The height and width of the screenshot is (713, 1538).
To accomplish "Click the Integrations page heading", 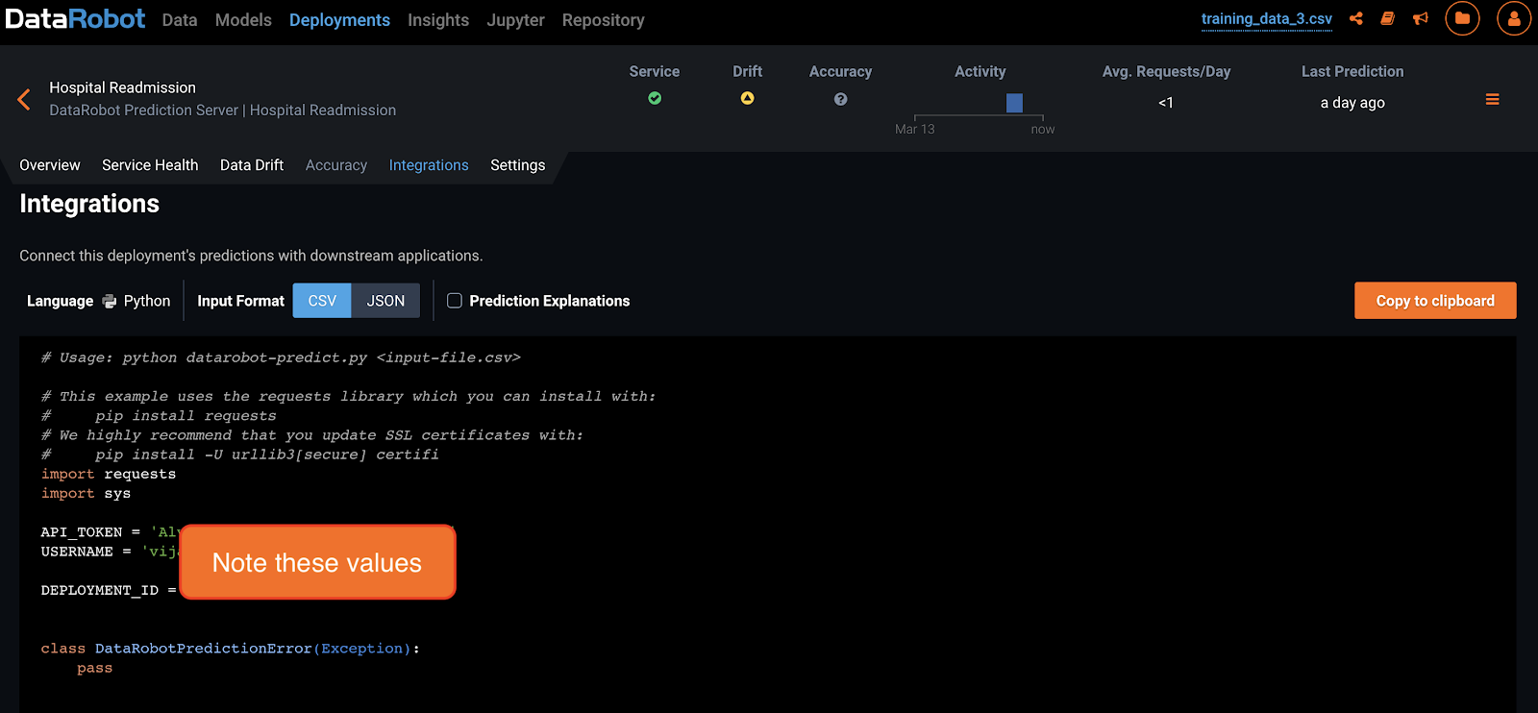I will tap(89, 204).
